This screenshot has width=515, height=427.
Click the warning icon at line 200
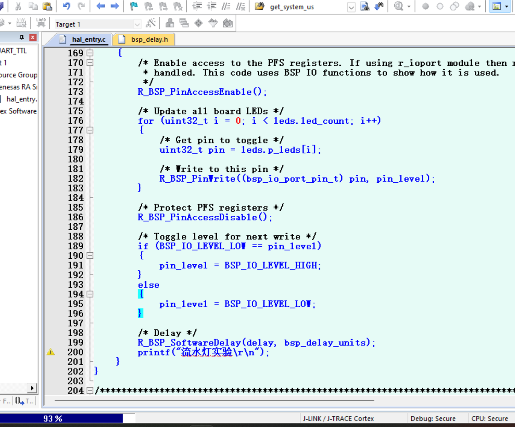[51, 352]
